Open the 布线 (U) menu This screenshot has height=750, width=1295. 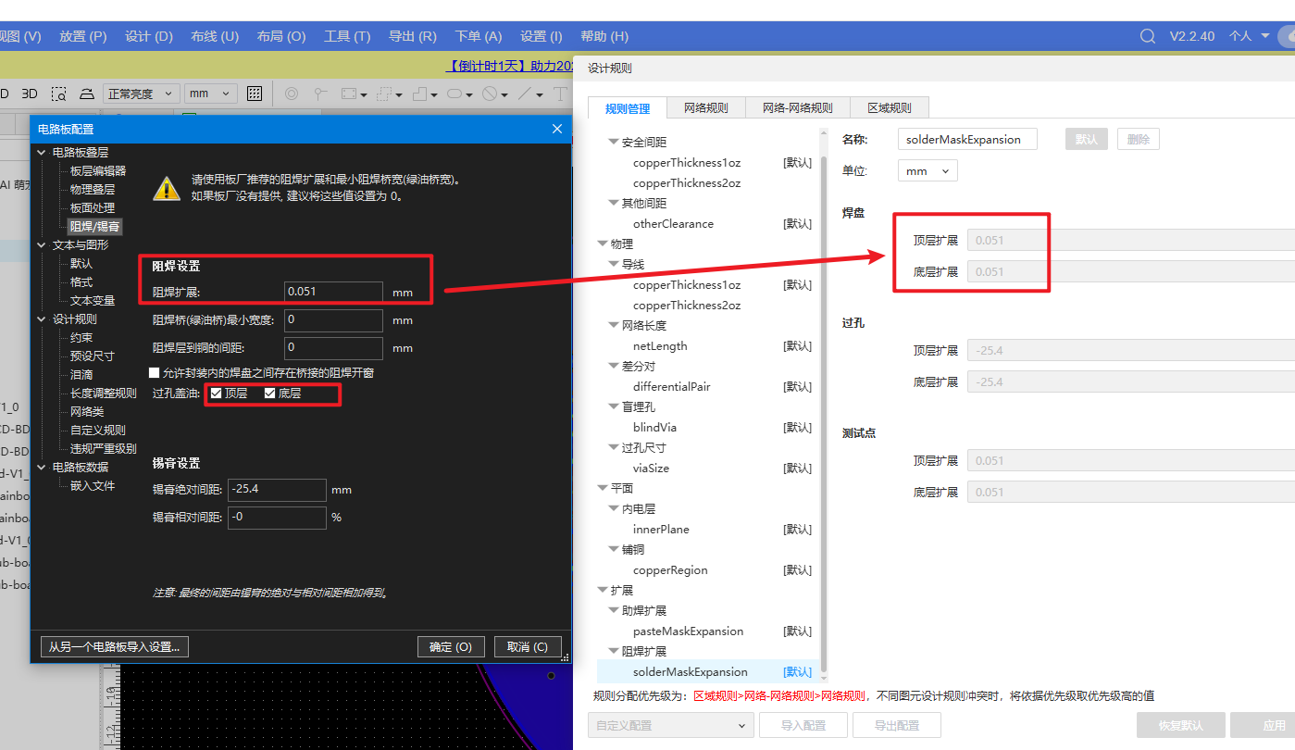click(215, 36)
